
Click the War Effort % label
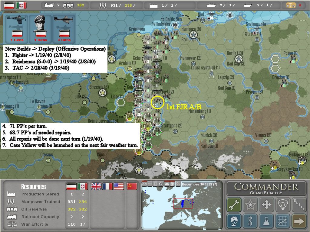coord(35,224)
